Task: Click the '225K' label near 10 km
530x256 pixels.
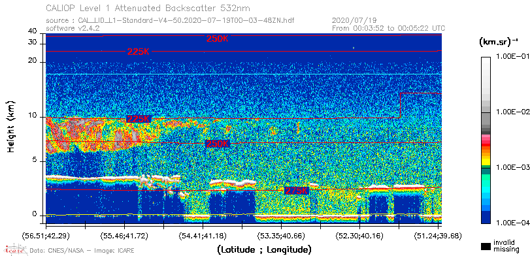Action: pos(139,119)
